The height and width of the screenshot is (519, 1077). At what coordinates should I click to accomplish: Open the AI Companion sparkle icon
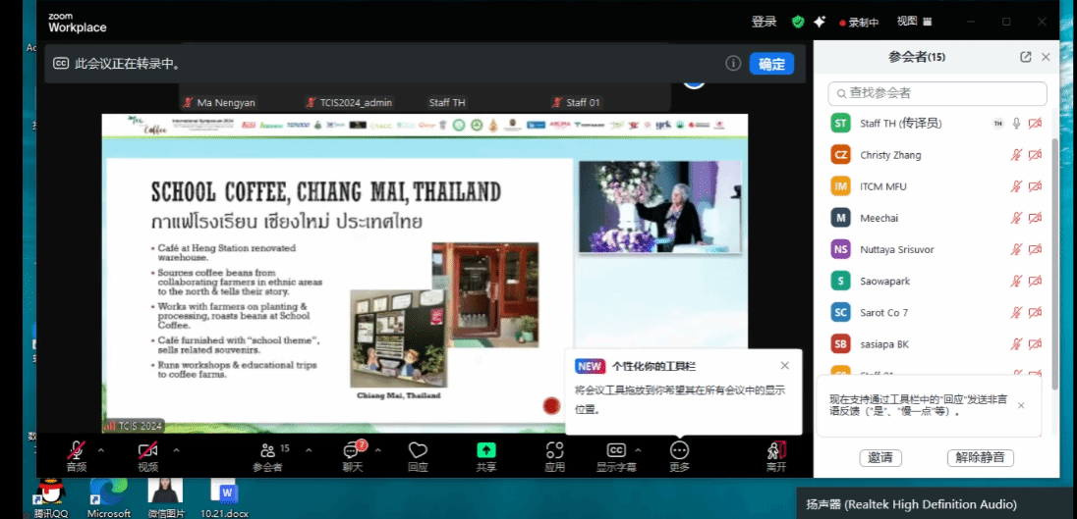pos(819,22)
